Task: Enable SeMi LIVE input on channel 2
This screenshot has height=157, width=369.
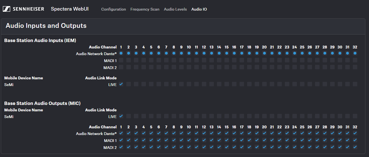Action: [129, 84]
